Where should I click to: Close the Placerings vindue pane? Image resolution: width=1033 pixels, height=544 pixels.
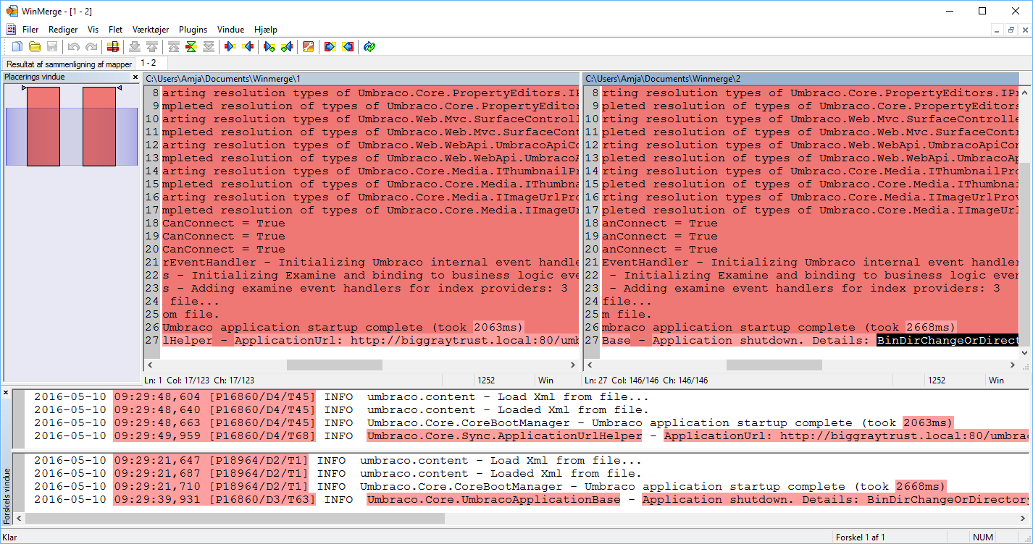[x=135, y=77]
